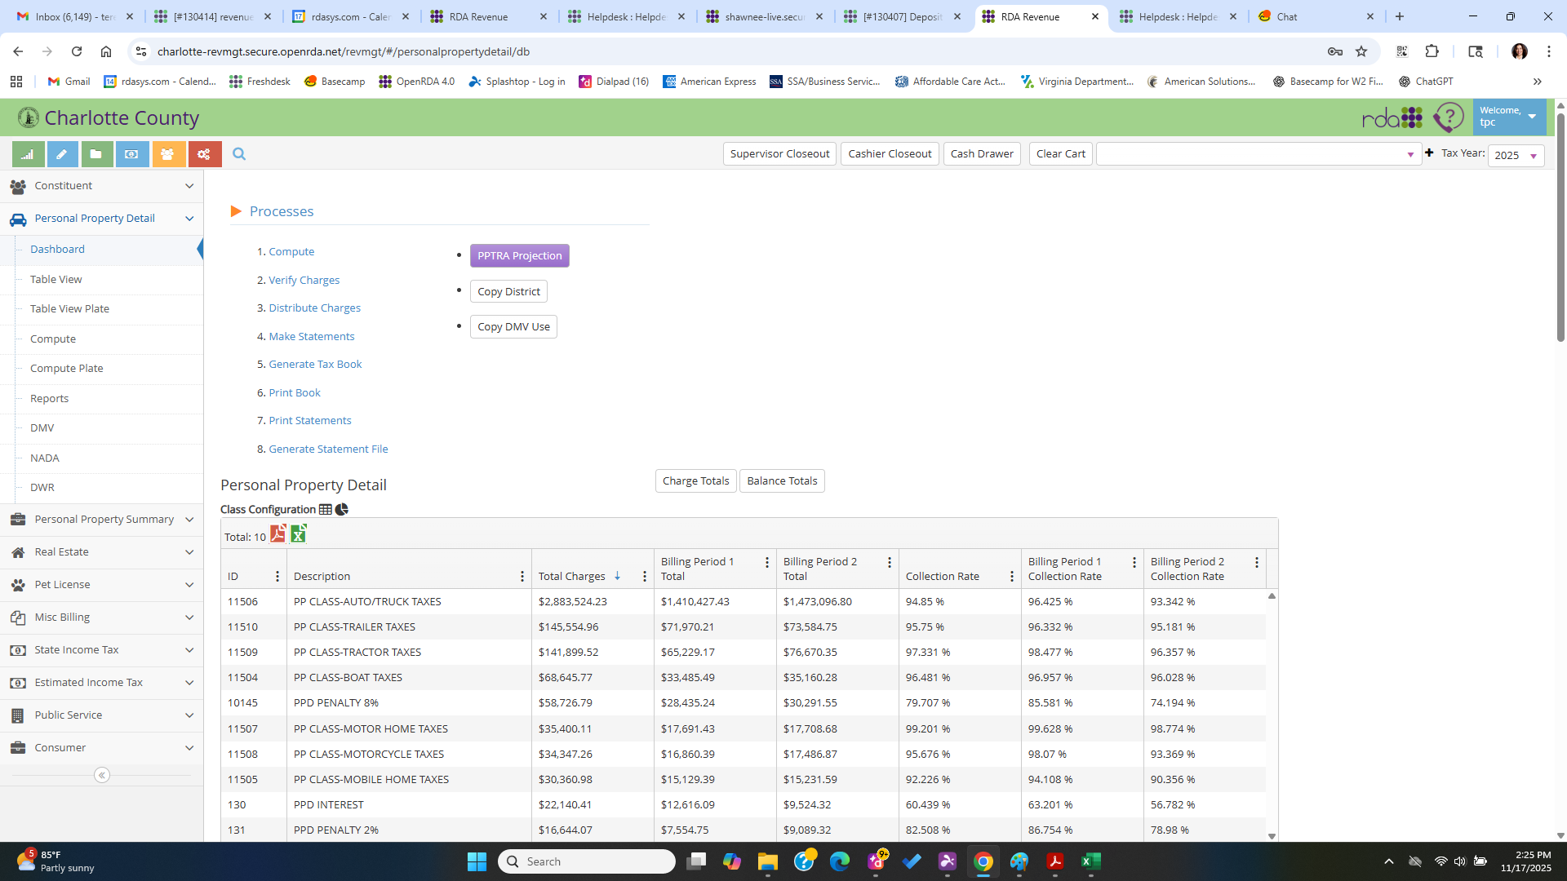Open Total Charges column options menu
This screenshot has width=1567, height=881.
click(x=645, y=577)
